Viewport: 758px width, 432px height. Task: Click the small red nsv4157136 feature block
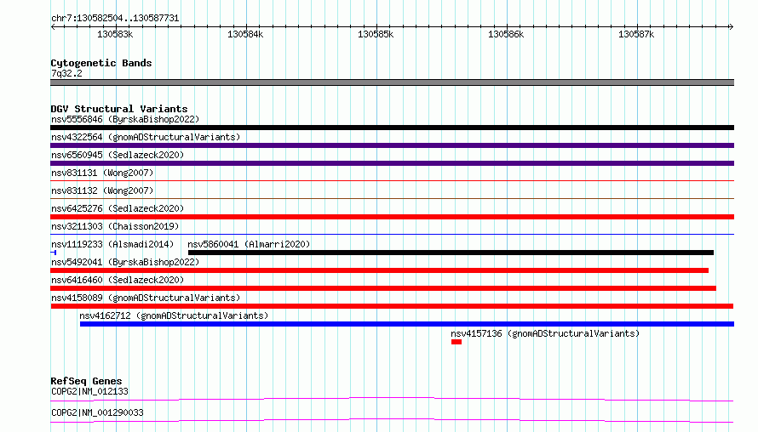(x=457, y=342)
